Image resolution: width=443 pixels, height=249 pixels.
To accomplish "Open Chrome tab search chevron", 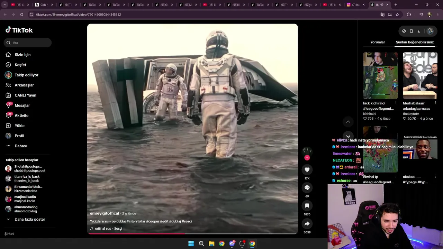I will (4, 4).
